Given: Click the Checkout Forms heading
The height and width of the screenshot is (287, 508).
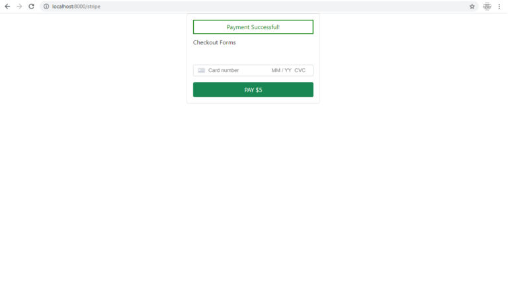Looking at the screenshot, I should click(214, 42).
